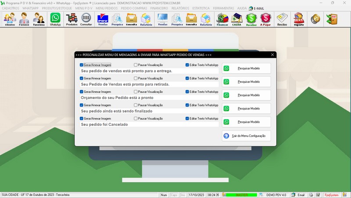Image resolution: width=351 pixels, height=198 pixels.
Task: Open the Finanças money icon
Action: pos(222,19)
